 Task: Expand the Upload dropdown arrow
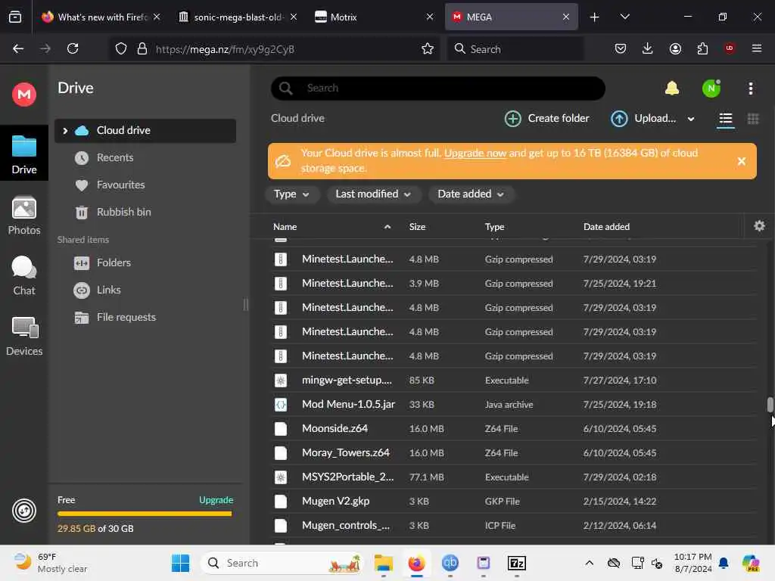point(691,119)
